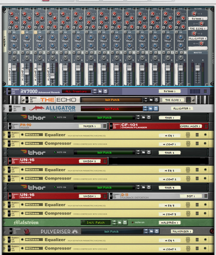Click the 'CHORU_NGER 1' name label
This screenshot has height=255, width=216.
pyautogui.click(x=191, y=126)
